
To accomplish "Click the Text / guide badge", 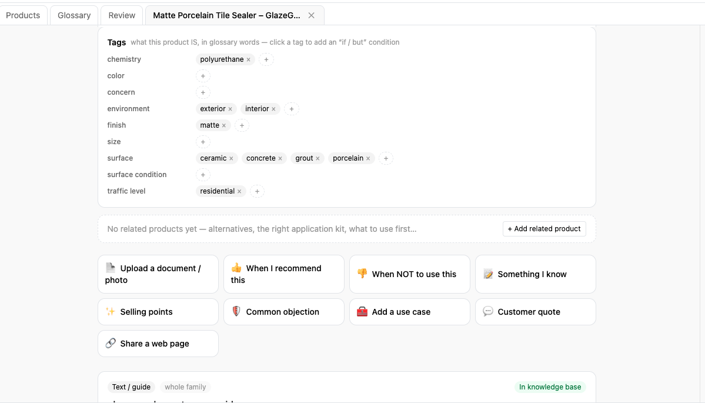I will (x=131, y=387).
